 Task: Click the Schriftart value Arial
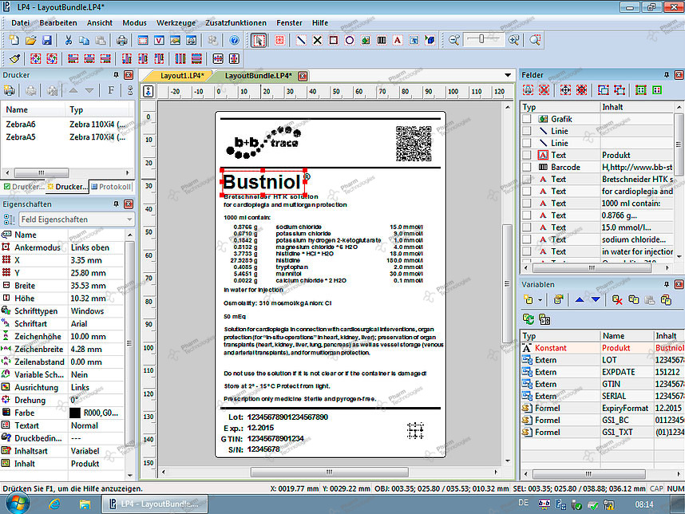tap(79, 323)
